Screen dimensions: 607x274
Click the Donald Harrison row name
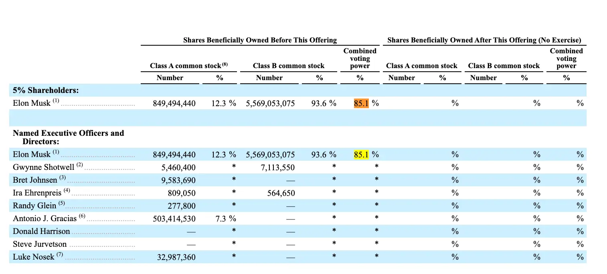pyautogui.click(x=41, y=231)
